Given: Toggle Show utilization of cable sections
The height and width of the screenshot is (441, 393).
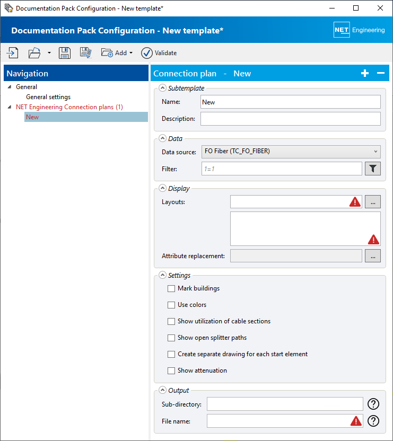Looking at the screenshot, I should click(x=171, y=321).
